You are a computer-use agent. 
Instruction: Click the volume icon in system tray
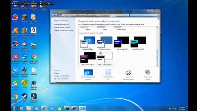[x=176, y=109]
